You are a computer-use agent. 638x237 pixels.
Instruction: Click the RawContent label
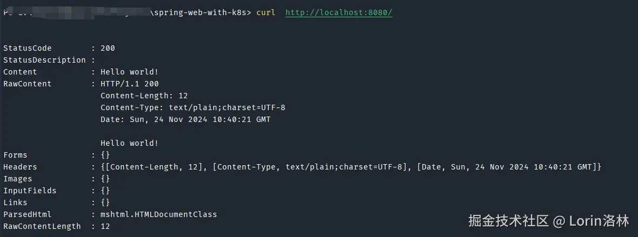point(28,84)
